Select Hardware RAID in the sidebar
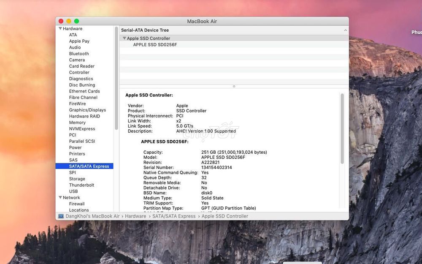The image size is (422, 264). pos(84,116)
